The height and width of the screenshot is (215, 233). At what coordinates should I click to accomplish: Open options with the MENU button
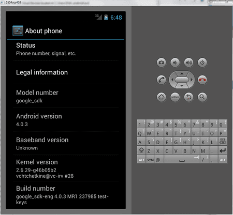(x=175, y=97)
